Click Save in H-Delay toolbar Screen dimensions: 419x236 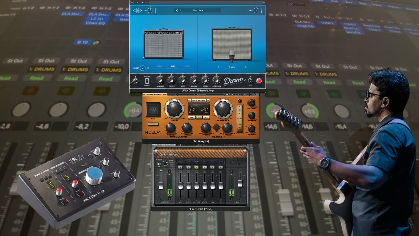(253, 94)
